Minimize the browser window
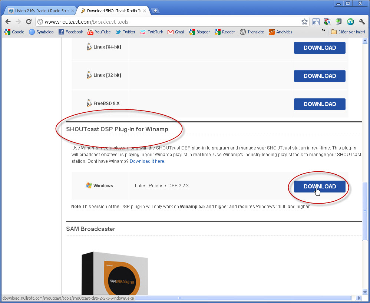370x303 pixels. pyautogui.click(x=338, y=4)
